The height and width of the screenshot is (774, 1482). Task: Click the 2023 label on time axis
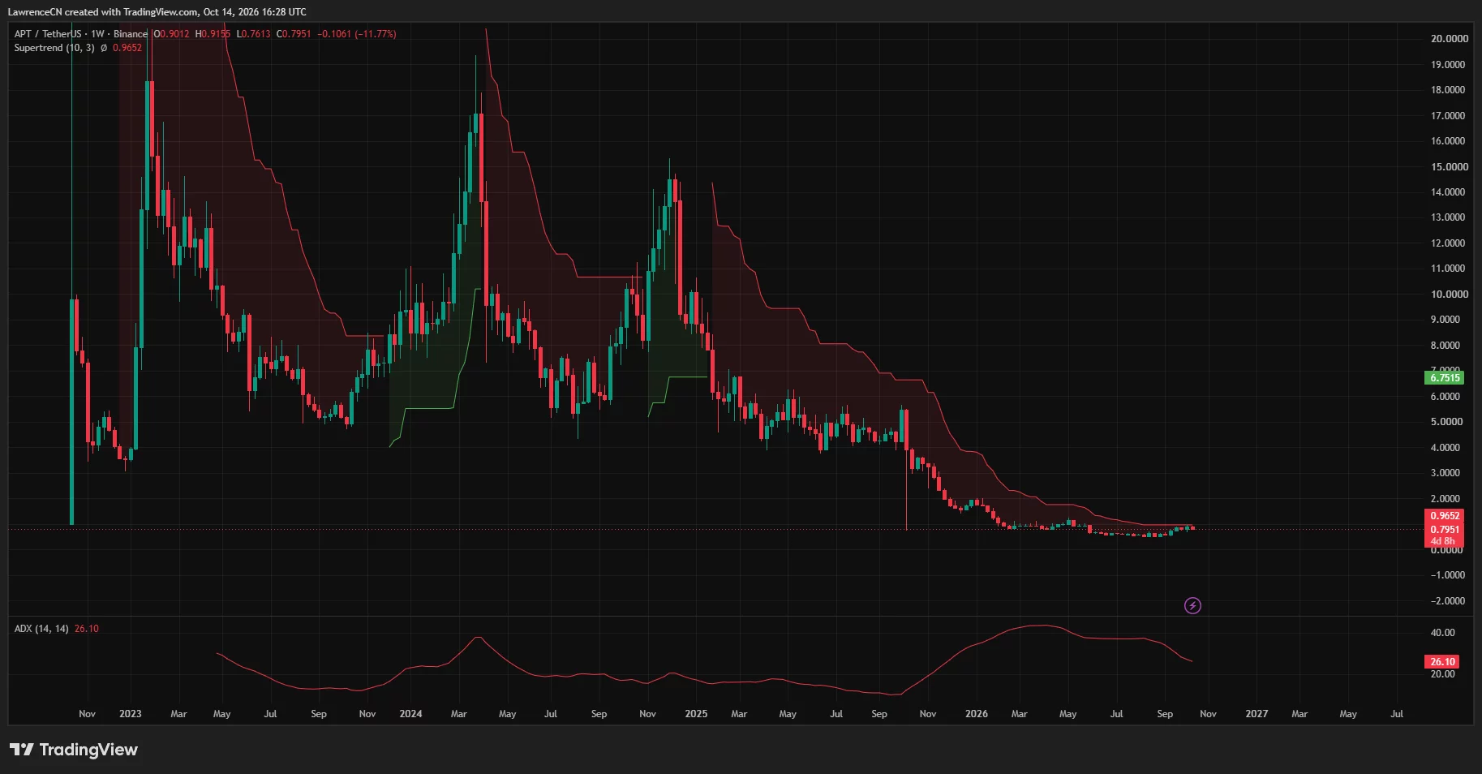click(x=130, y=714)
